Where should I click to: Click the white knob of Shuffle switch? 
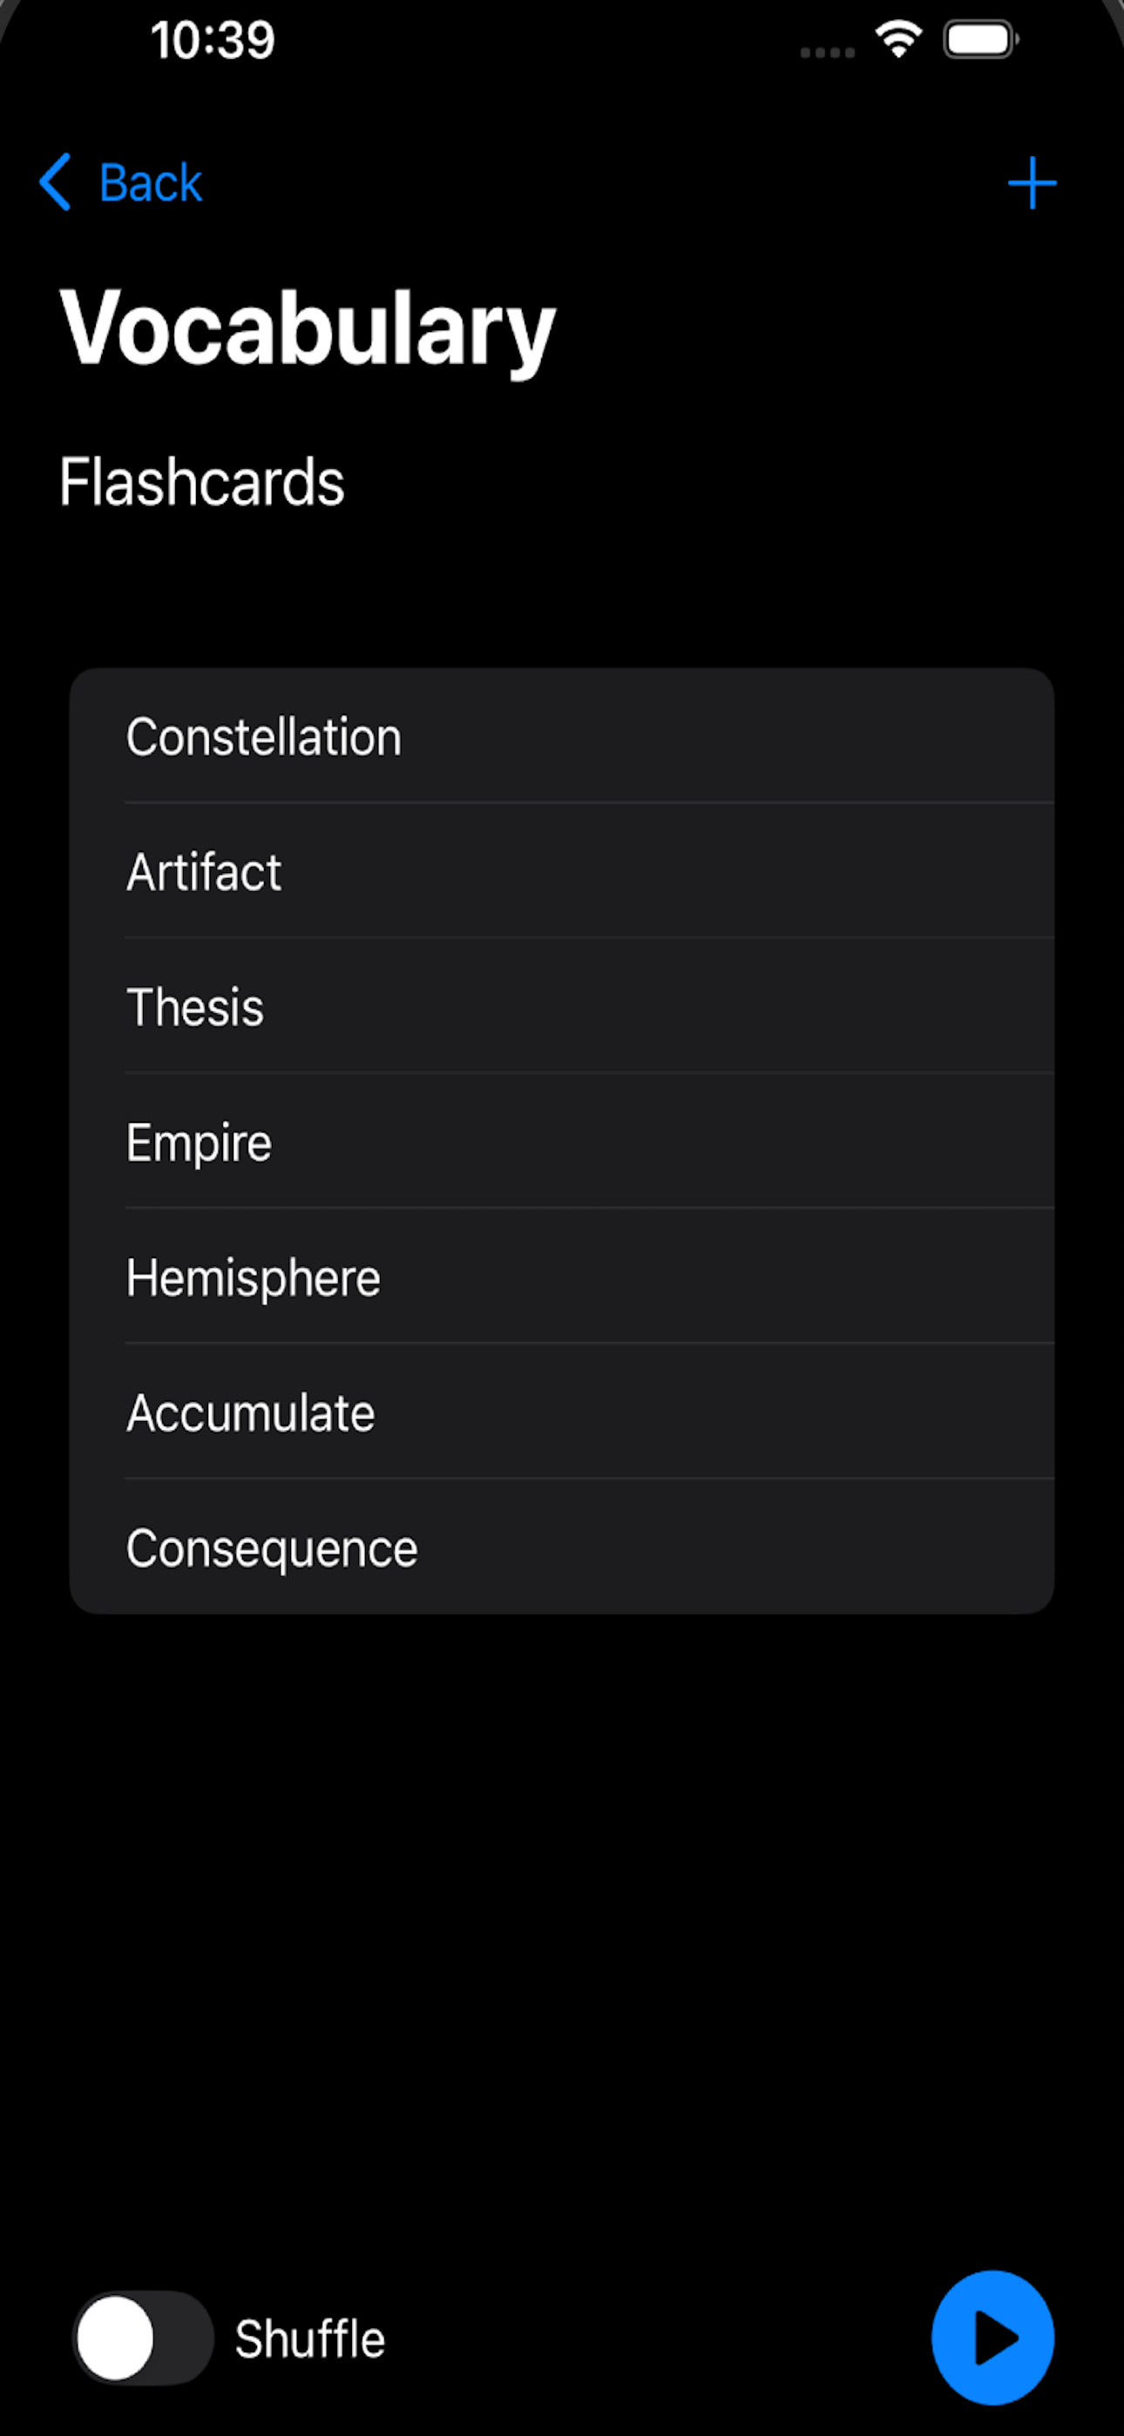pyautogui.click(x=115, y=2338)
